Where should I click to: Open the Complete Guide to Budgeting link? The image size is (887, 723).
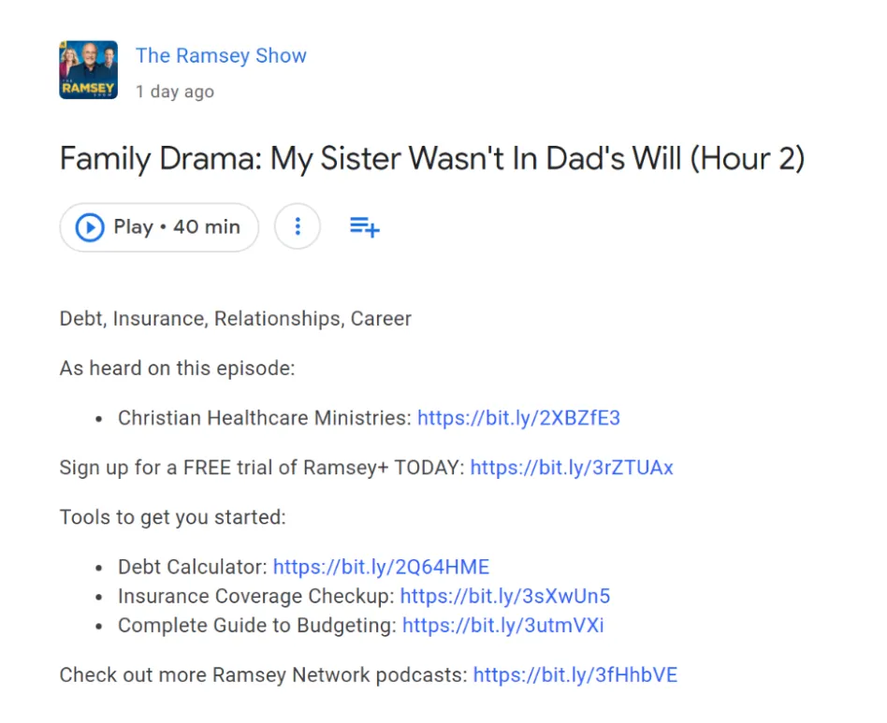(503, 625)
